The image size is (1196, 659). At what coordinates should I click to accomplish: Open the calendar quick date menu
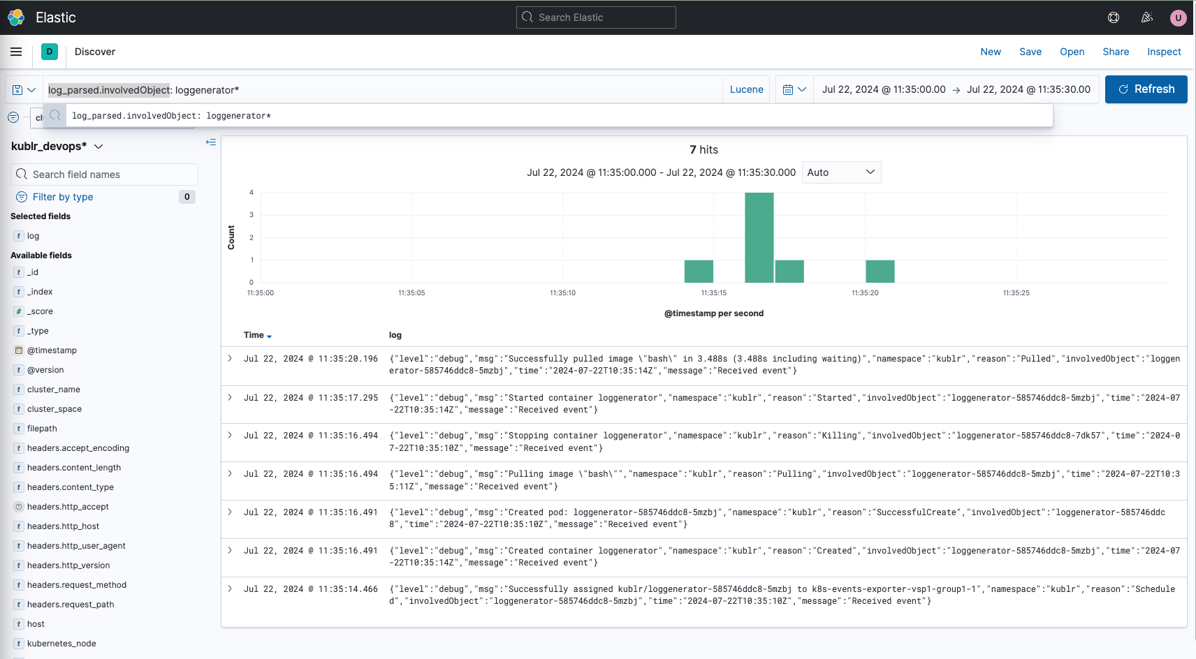point(795,89)
